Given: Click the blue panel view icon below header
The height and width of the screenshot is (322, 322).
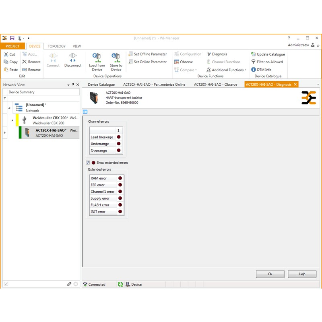Looking at the screenshot, I should click(85, 112).
